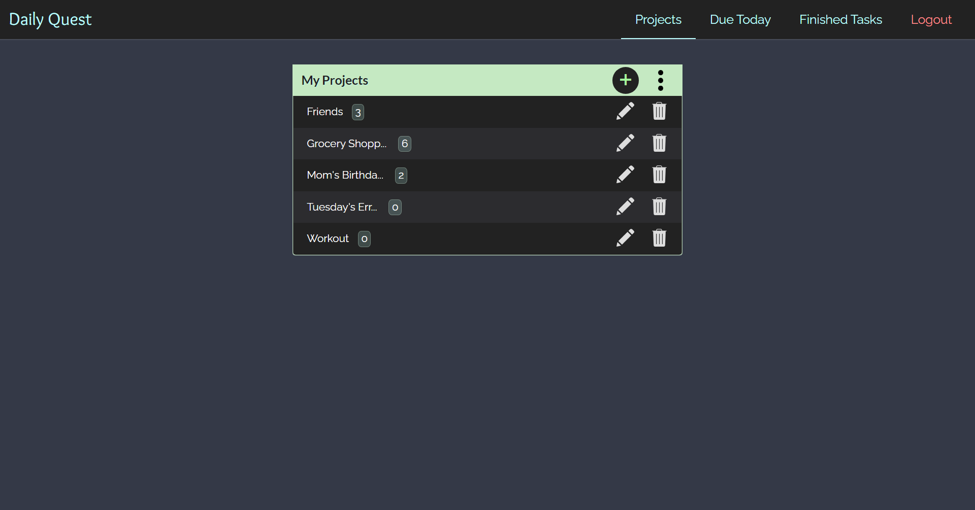Edit Tuesday's Errands with the pencil icon
The height and width of the screenshot is (510, 975).
pos(625,207)
